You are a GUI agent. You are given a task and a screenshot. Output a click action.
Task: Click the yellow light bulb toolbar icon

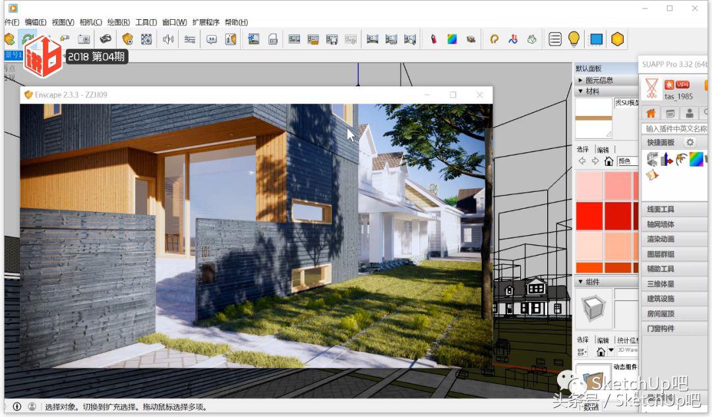(x=574, y=39)
